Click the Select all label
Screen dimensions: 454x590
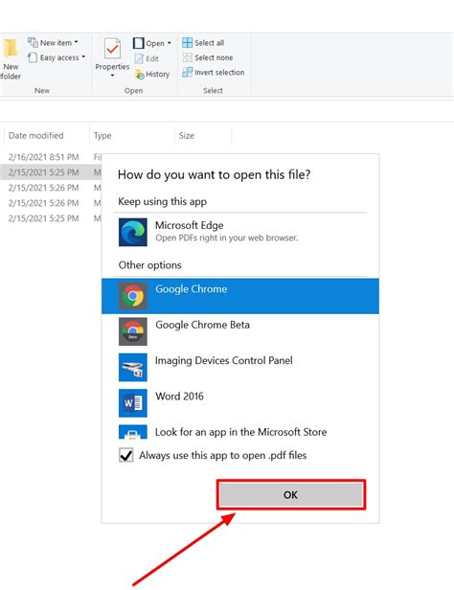pos(209,43)
